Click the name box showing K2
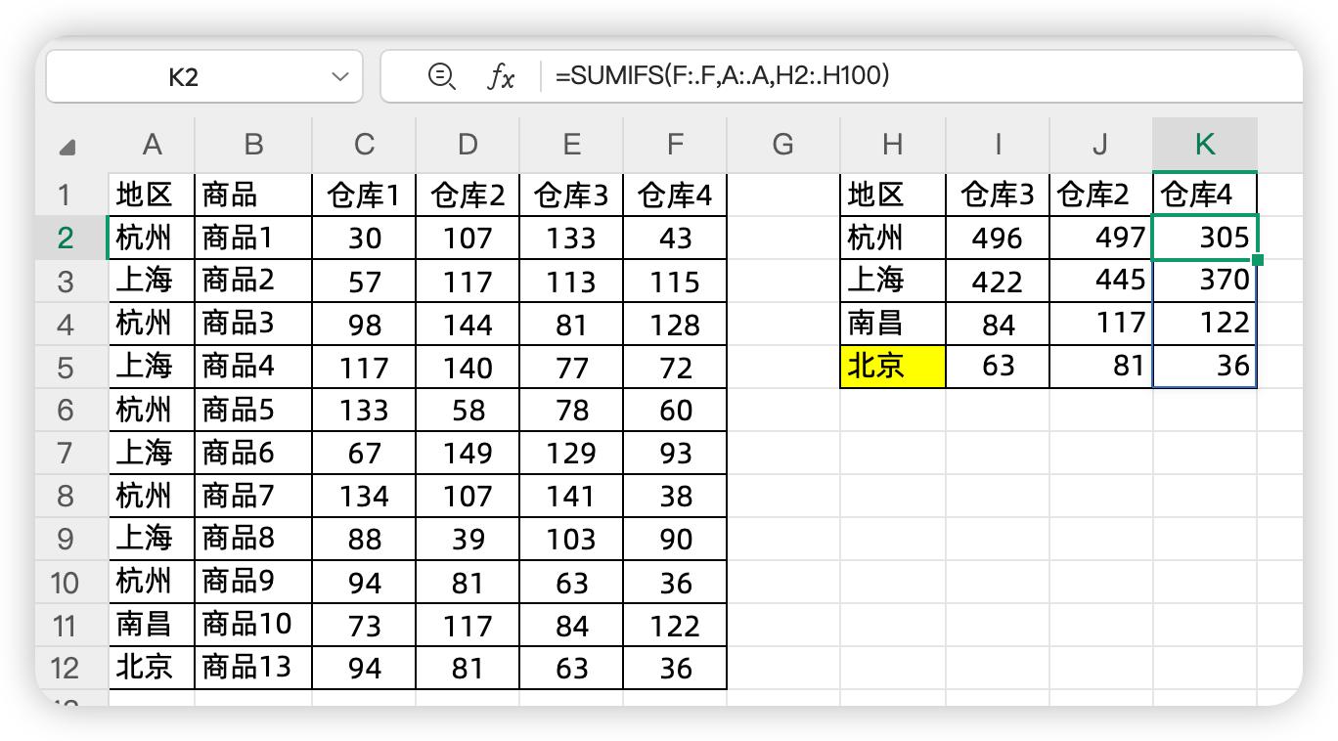This screenshot has width=1338, height=741. pos(203,76)
